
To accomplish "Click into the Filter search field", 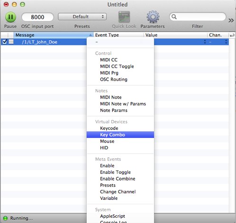I will coord(198,17).
